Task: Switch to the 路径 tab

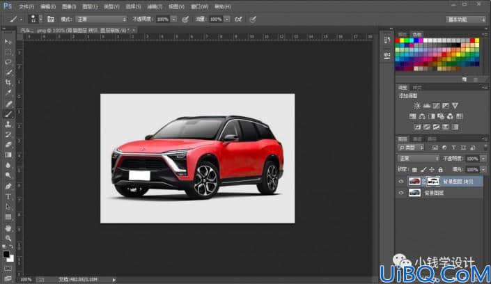Action: 432,139
